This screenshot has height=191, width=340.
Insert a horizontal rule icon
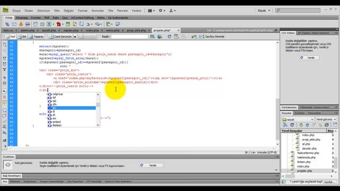[x=28, y=24]
